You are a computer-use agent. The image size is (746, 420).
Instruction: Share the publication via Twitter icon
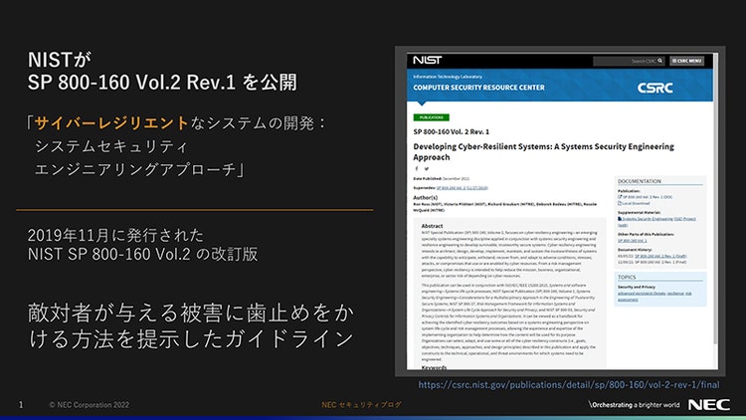(427, 168)
